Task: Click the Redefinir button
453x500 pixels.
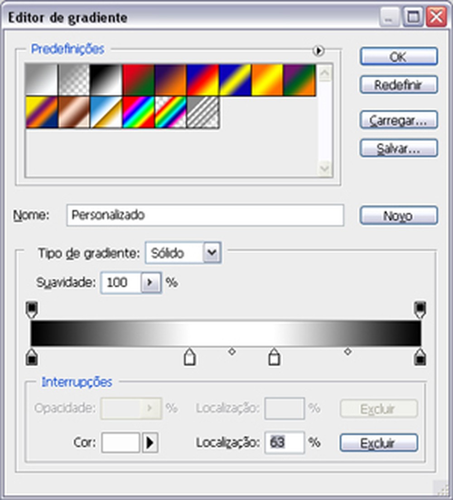Action: (x=398, y=85)
